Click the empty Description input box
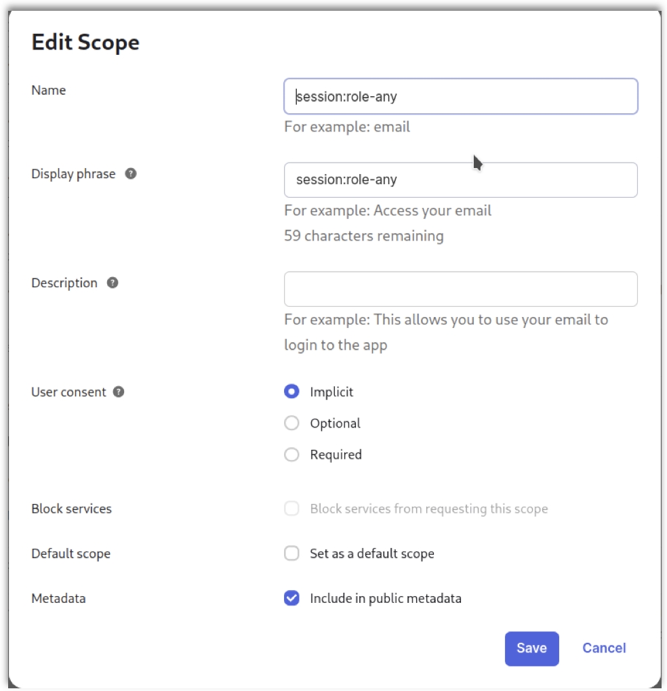Viewport: 667px width, 691px height. click(x=460, y=289)
